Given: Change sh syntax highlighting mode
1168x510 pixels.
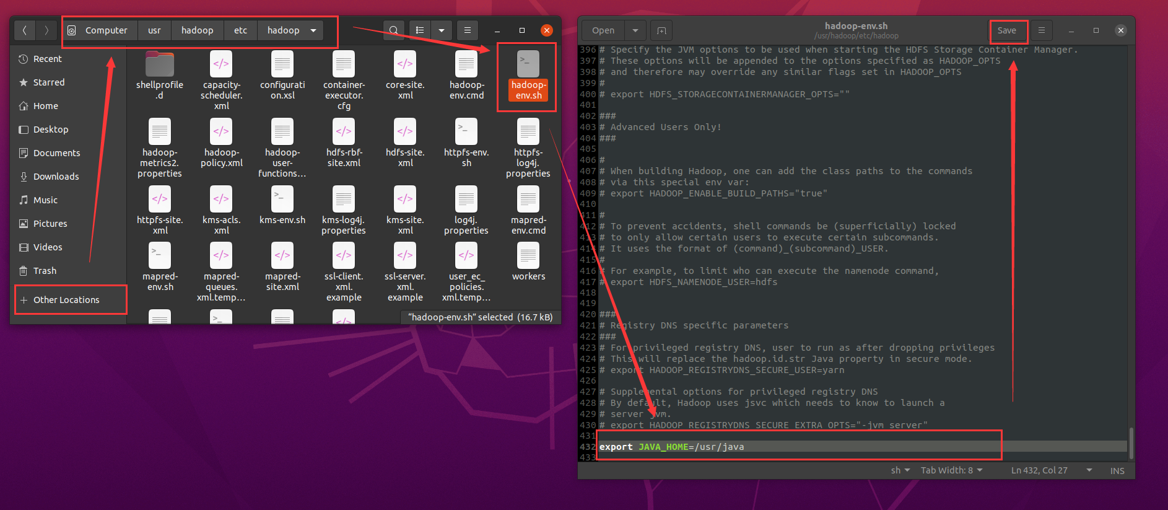Looking at the screenshot, I should (900, 470).
